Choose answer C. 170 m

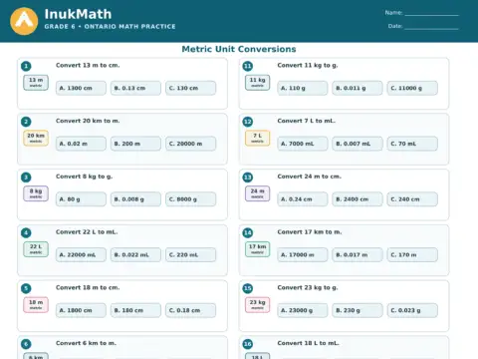[412, 254]
